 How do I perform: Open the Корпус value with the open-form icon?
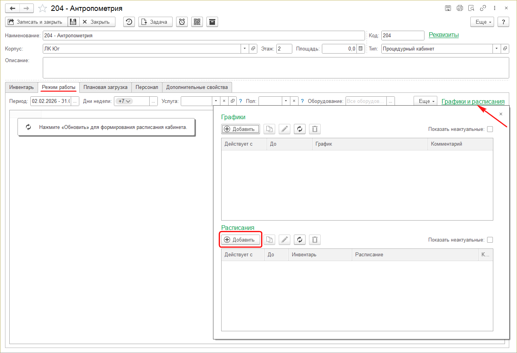coord(253,49)
